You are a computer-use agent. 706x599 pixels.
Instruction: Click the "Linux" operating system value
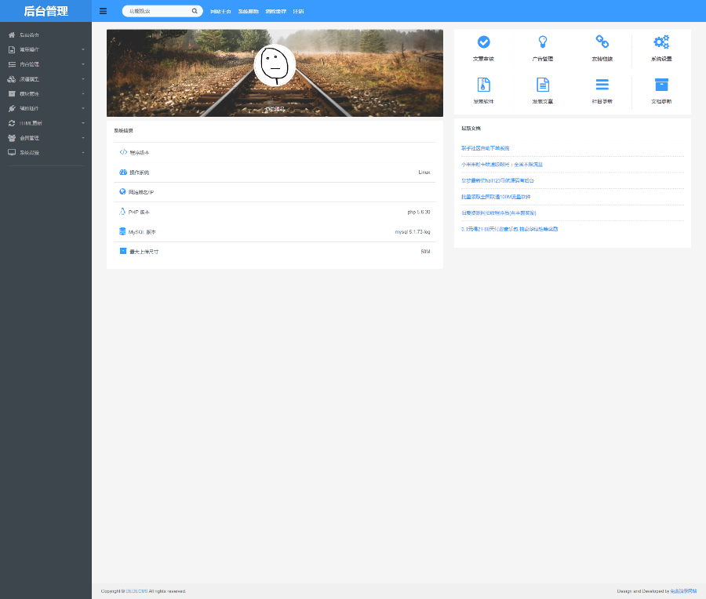(424, 172)
